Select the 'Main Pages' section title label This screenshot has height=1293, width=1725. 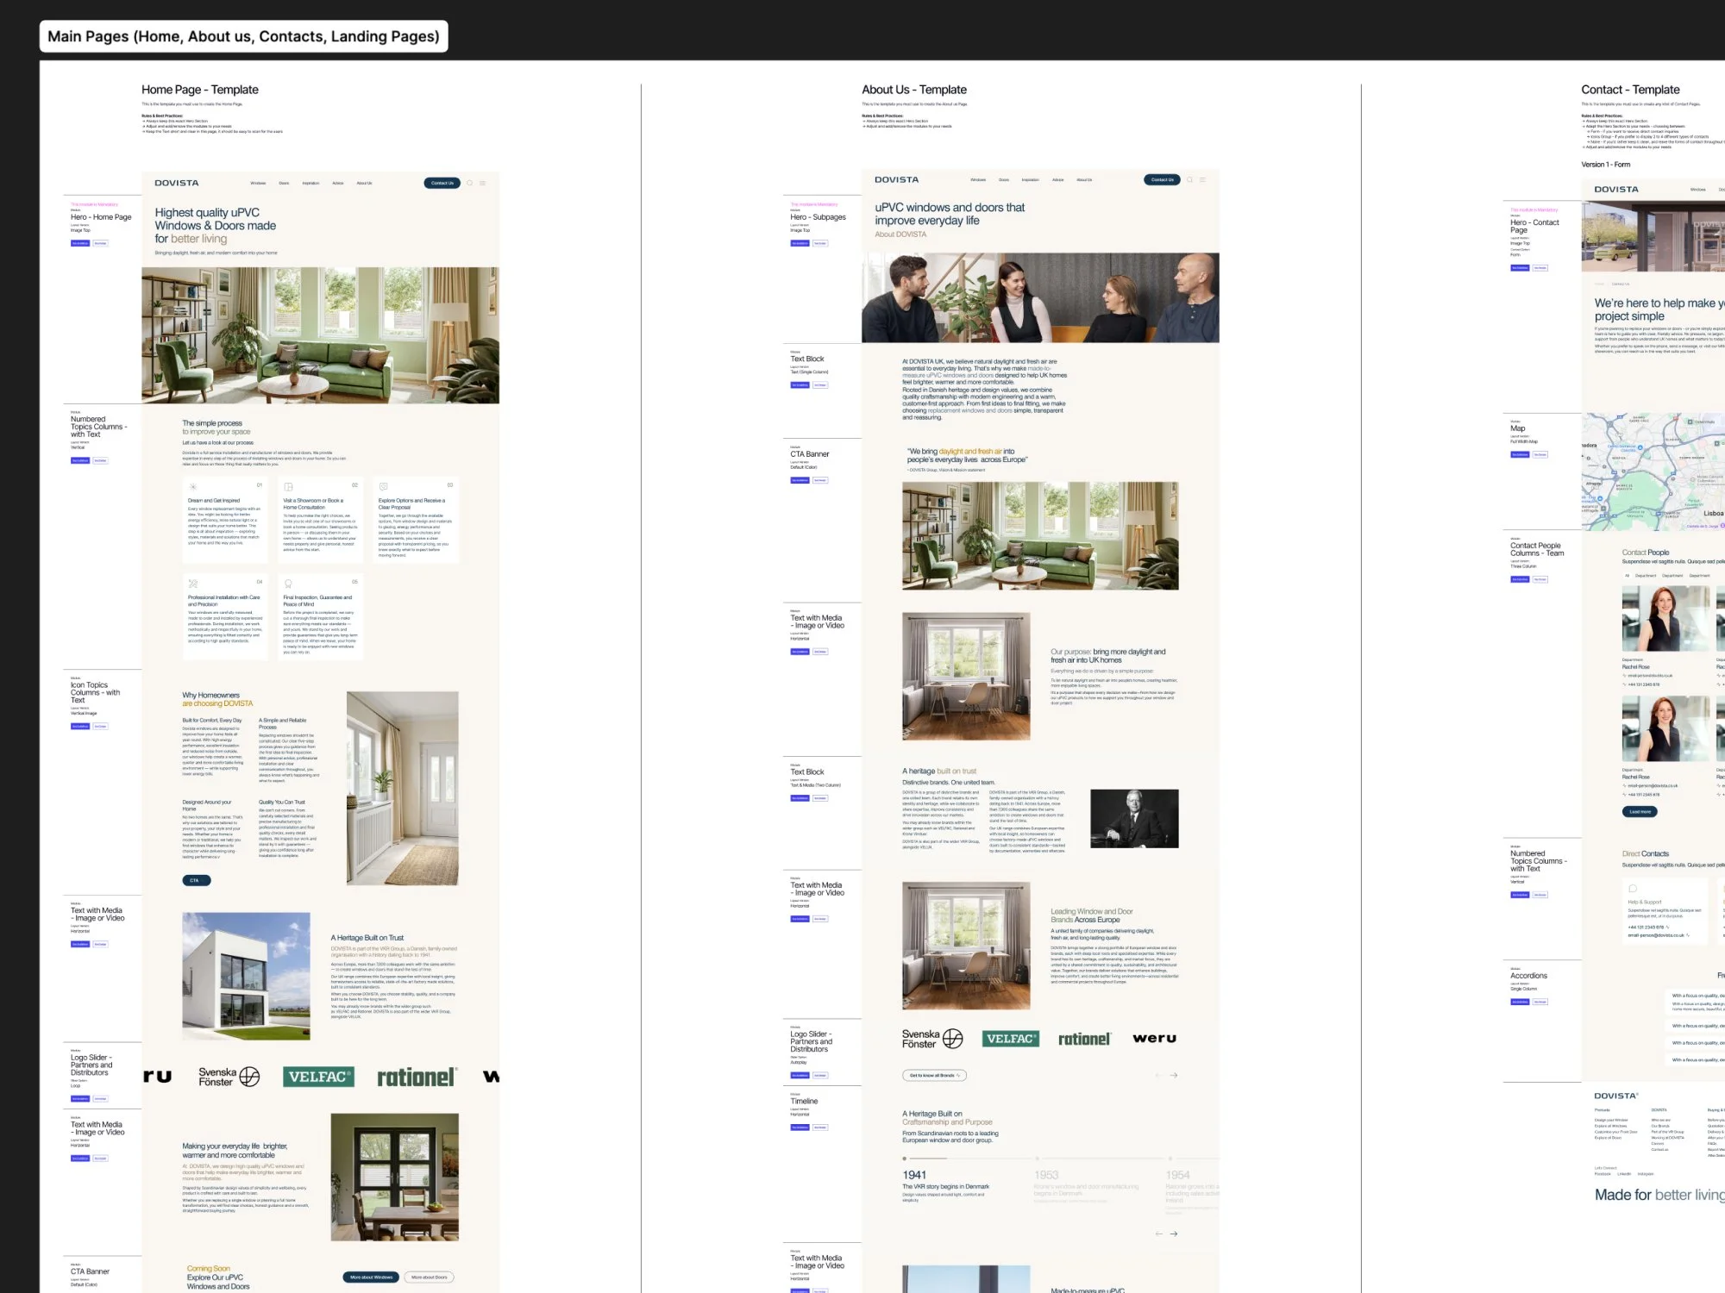point(243,36)
